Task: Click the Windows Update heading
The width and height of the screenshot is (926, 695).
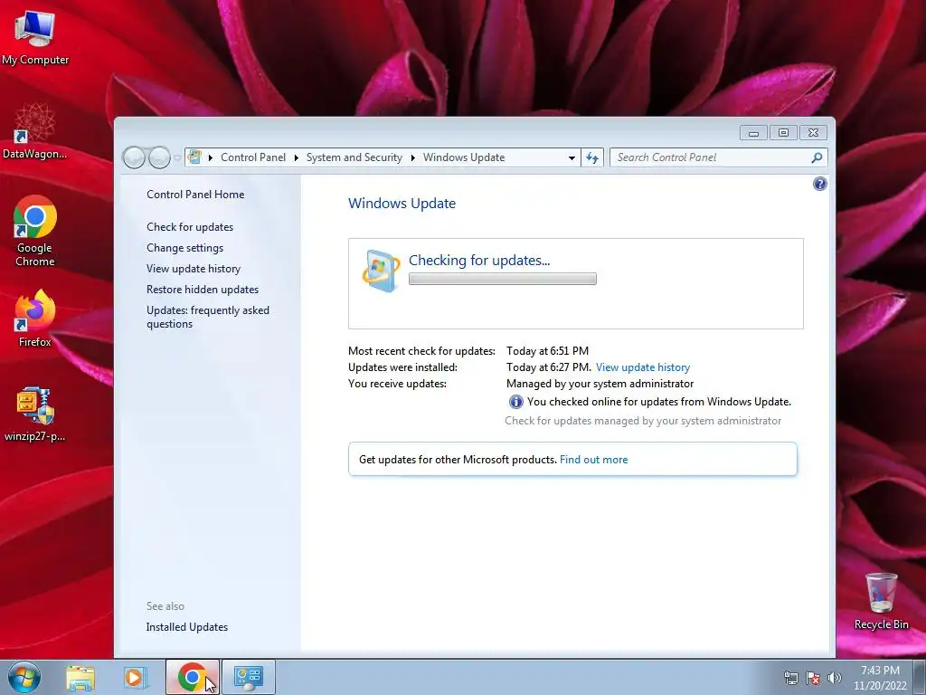Action: point(402,204)
